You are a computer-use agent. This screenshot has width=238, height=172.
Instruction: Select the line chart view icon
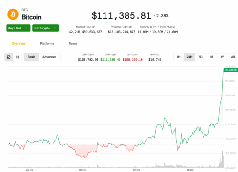(x=9, y=57)
